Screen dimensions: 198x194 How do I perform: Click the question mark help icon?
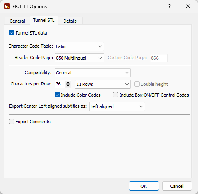coord(170,6)
